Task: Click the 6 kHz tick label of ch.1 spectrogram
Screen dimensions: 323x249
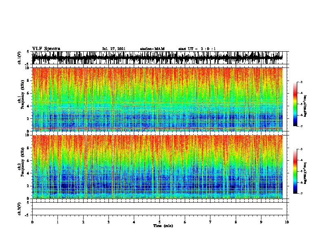Action: click(29, 93)
